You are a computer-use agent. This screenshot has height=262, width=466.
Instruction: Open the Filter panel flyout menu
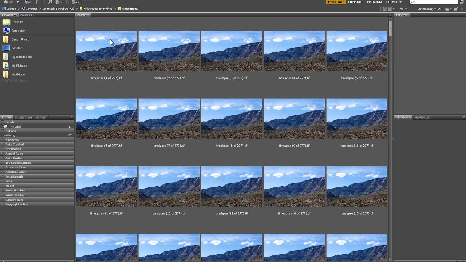click(x=71, y=118)
